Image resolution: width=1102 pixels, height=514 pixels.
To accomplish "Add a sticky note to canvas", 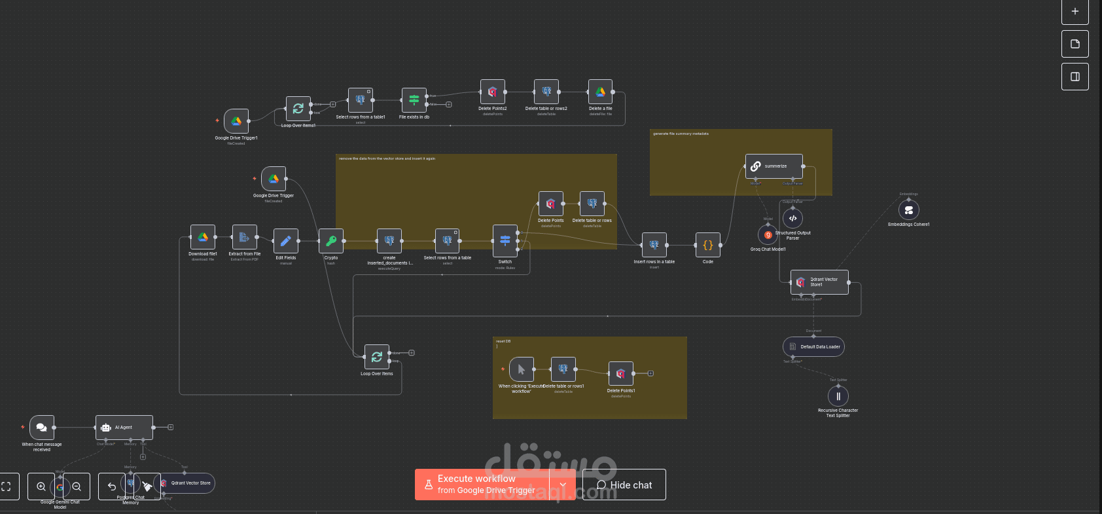I will [1075, 44].
